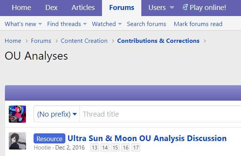
Task: Click Search forums
Action: pos(147,24)
